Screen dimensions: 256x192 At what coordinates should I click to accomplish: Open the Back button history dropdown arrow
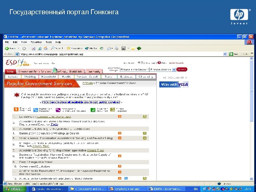(18, 48)
